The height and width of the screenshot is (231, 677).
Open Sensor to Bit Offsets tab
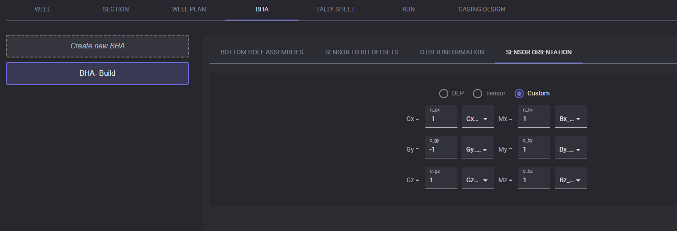361,52
